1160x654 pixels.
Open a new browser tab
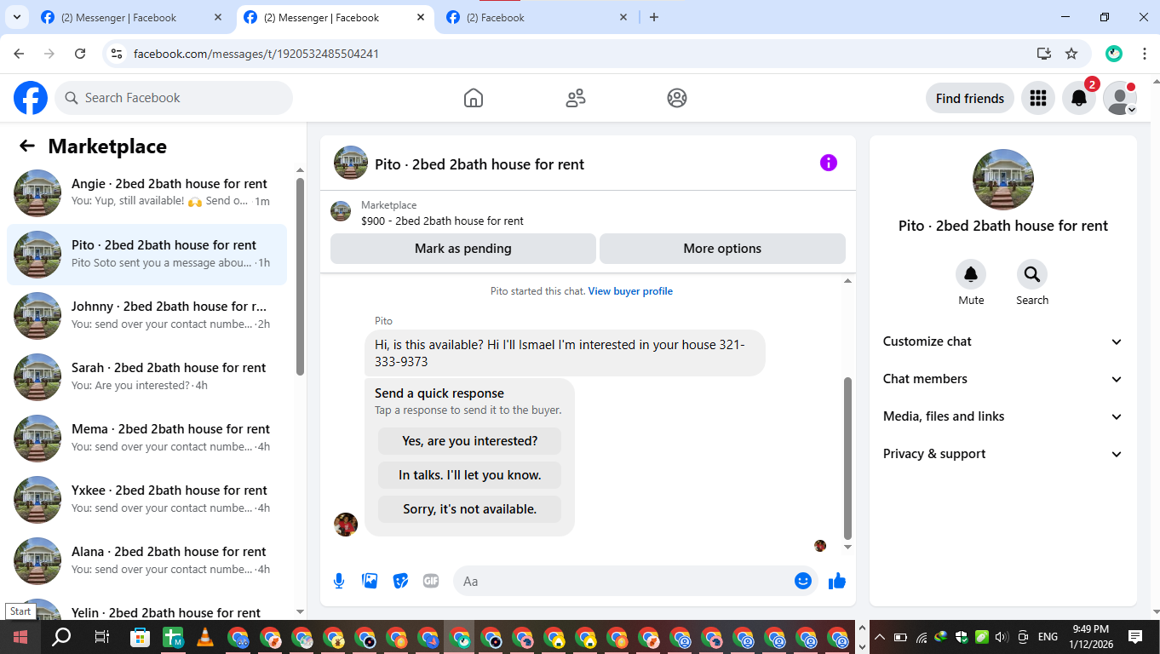(654, 17)
